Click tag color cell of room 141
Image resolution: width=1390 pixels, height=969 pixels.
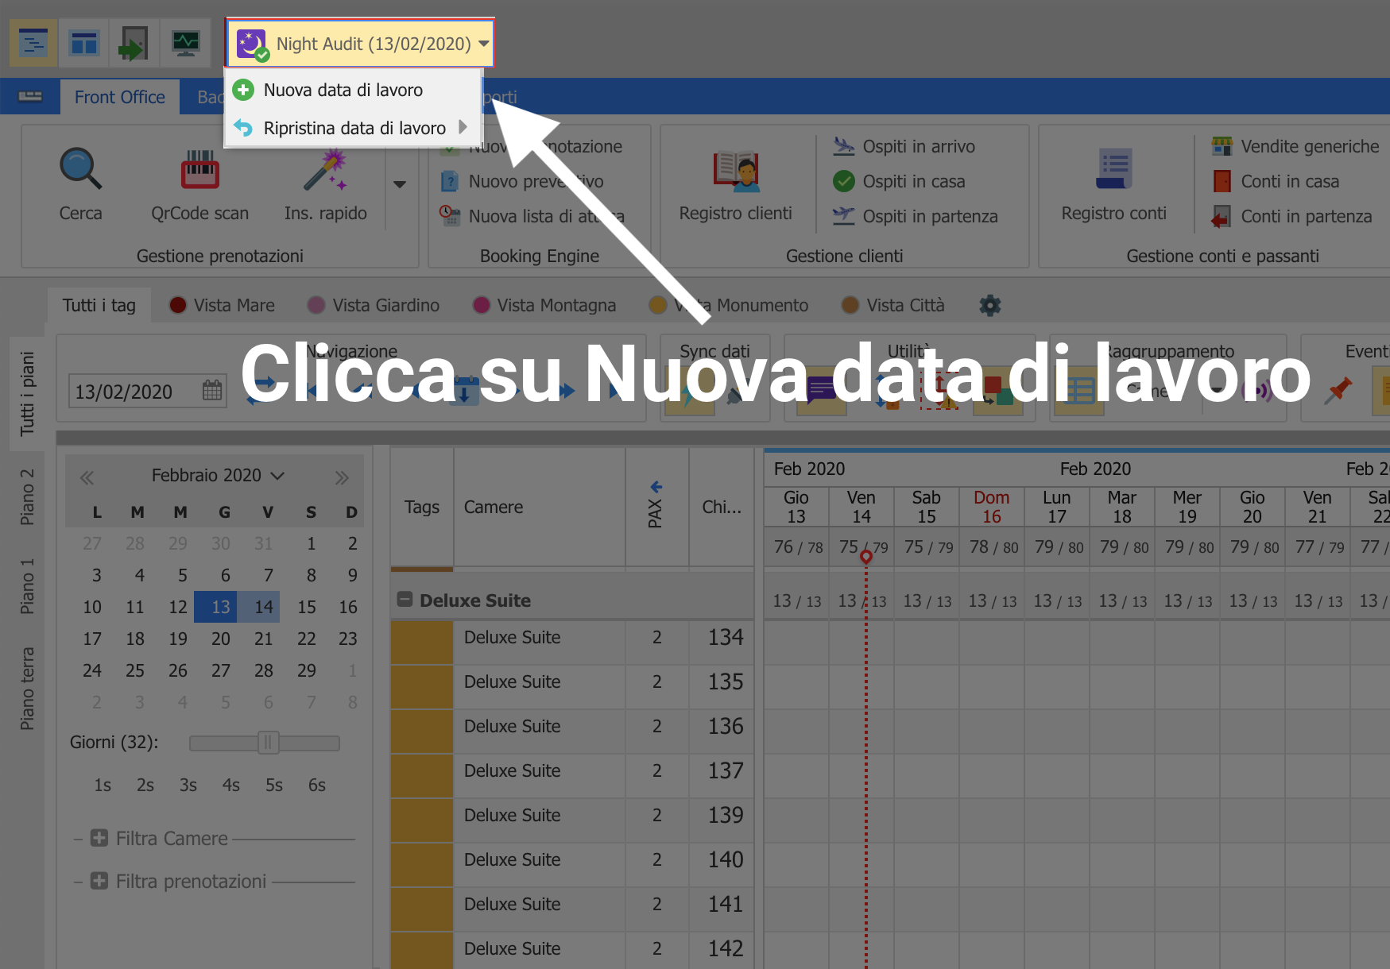point(422,909)
